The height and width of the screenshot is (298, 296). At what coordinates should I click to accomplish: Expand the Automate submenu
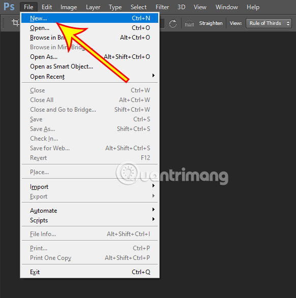click(x=90, y=210)
